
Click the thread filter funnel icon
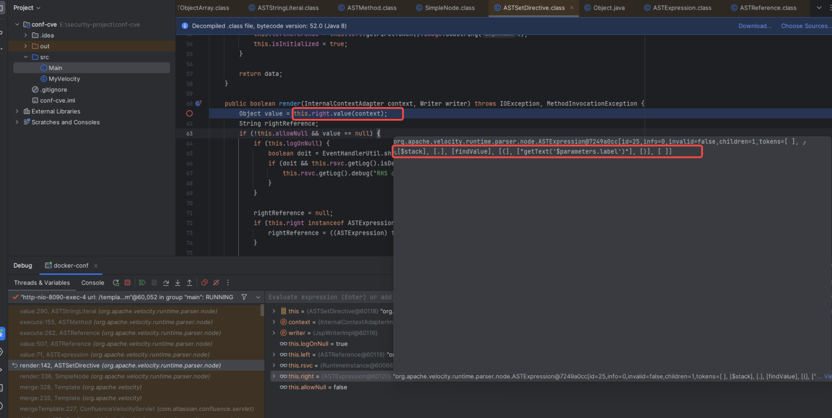point(244,297)
